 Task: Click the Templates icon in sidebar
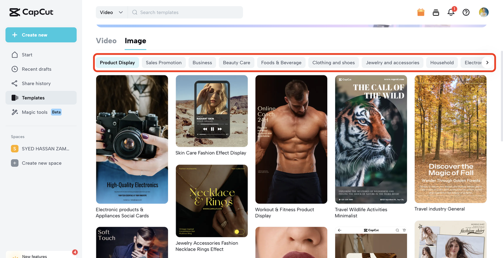15,98
